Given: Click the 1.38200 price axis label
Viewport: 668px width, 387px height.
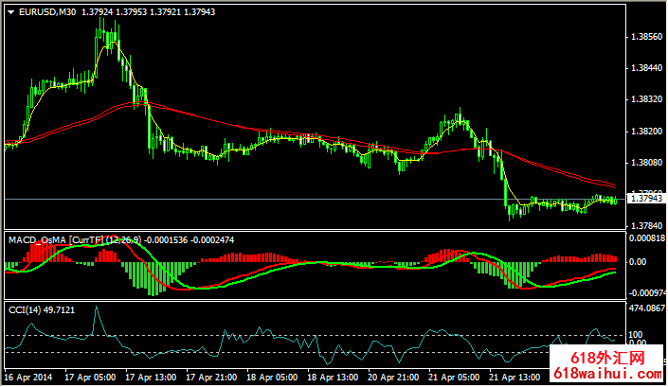Looking at the screenshot, I should pos(644,131).
